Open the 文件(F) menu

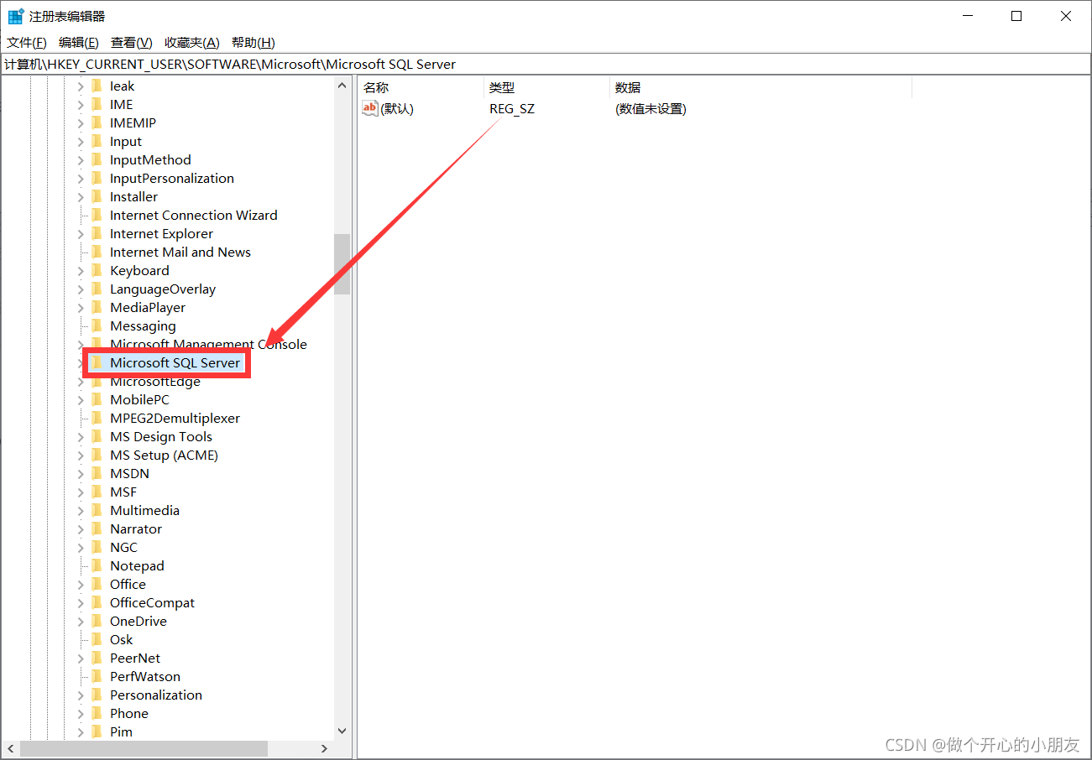27,43
